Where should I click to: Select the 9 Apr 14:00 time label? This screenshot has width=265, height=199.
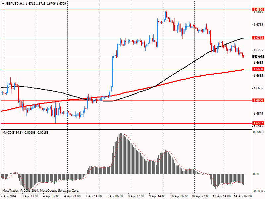157,196
